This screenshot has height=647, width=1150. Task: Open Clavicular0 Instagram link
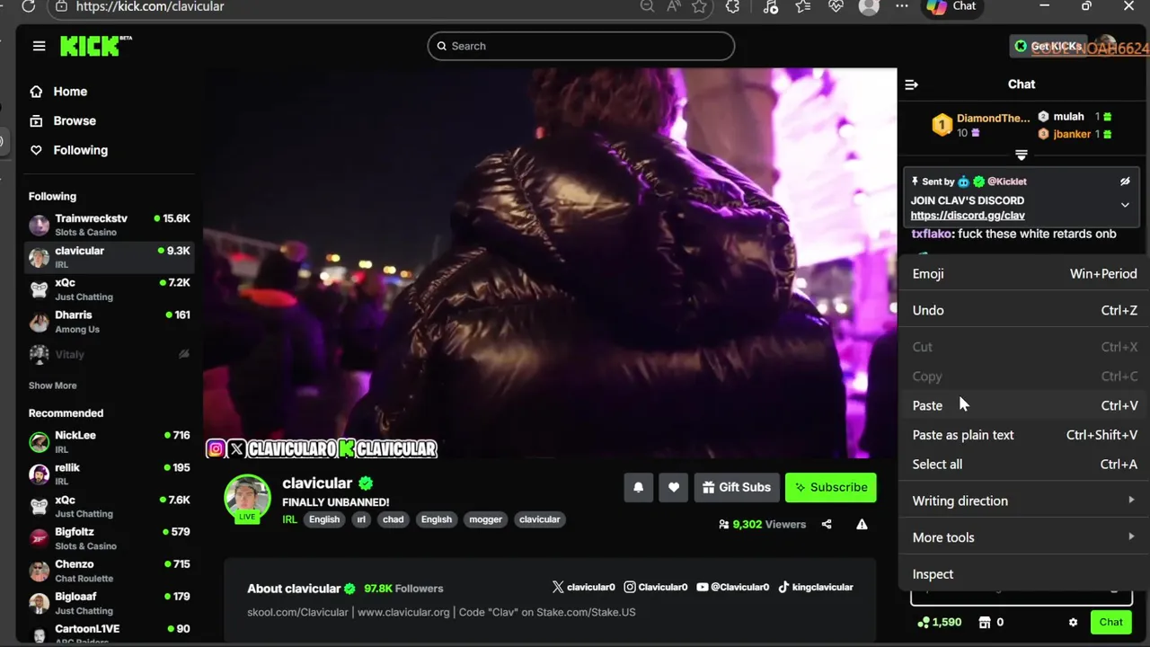tap(656, 587)
